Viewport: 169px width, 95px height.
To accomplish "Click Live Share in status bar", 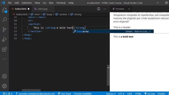I will (x=64, y=94).
